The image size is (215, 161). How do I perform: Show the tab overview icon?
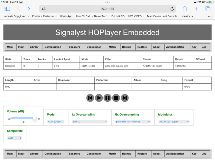click(208, 9)
